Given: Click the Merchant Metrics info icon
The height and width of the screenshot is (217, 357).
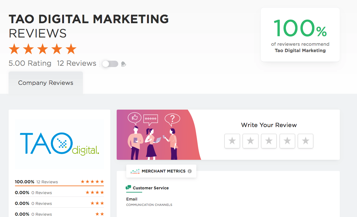Looking at the screenshot, I should (x=190, y=171).
